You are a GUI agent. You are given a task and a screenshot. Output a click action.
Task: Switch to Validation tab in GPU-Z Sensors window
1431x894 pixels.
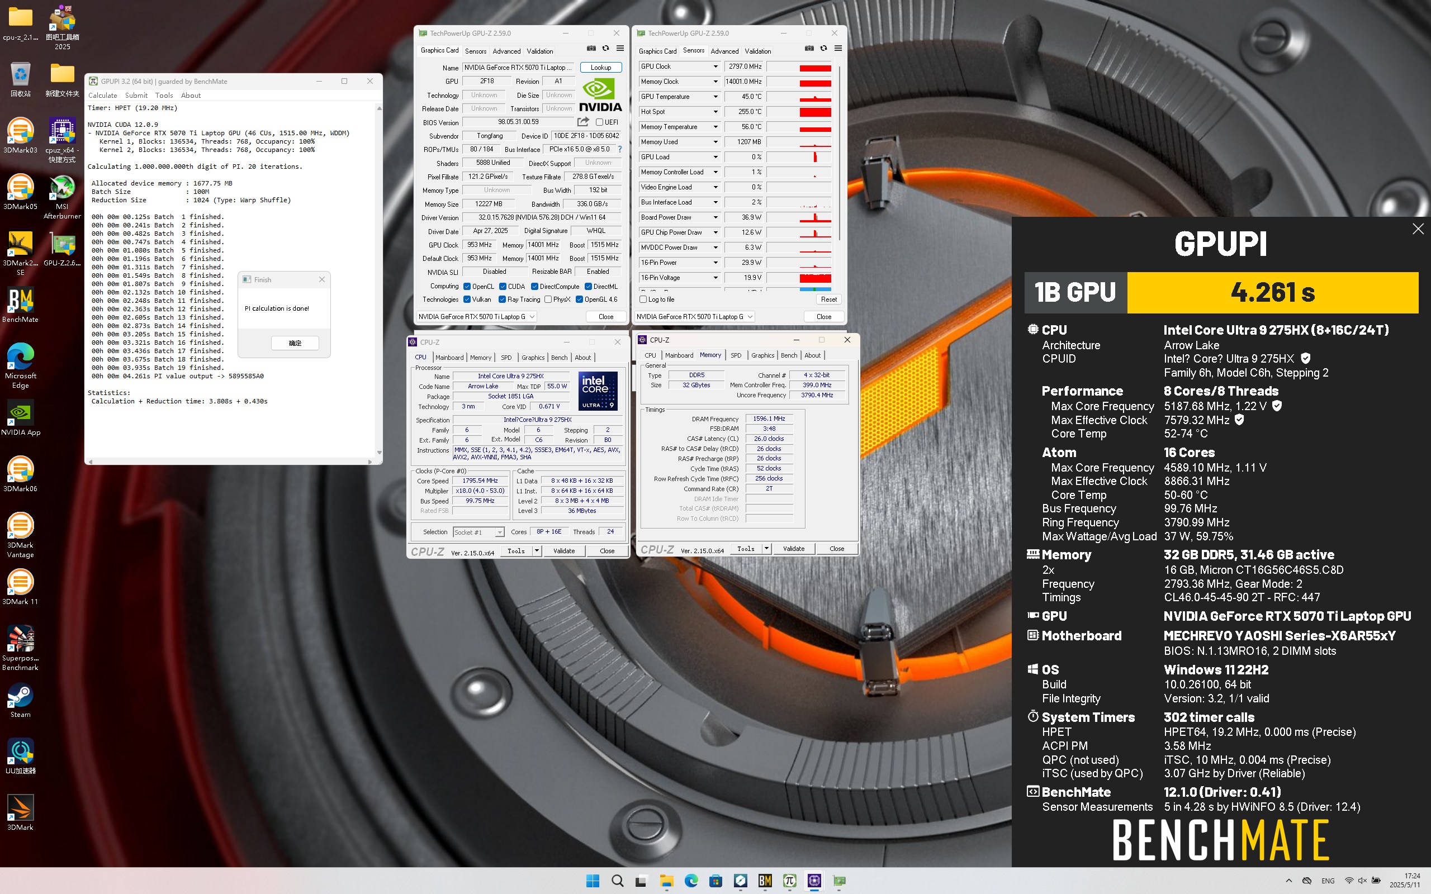pos(758,51)
